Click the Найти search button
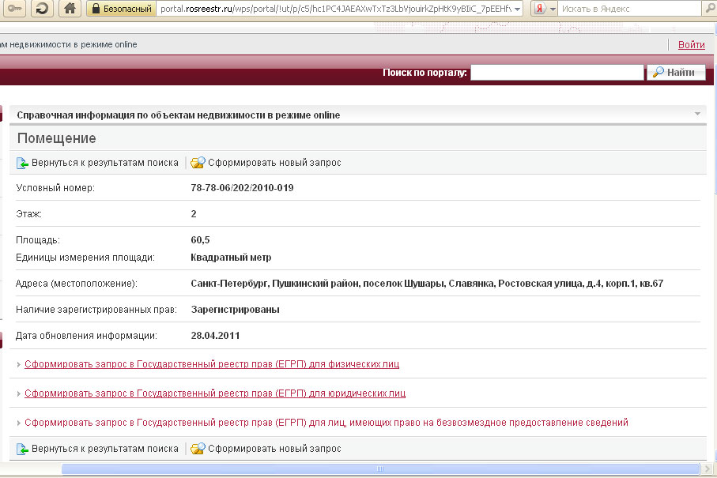The image size is (717, 478). pyautogui.click(x=676, y=72)
